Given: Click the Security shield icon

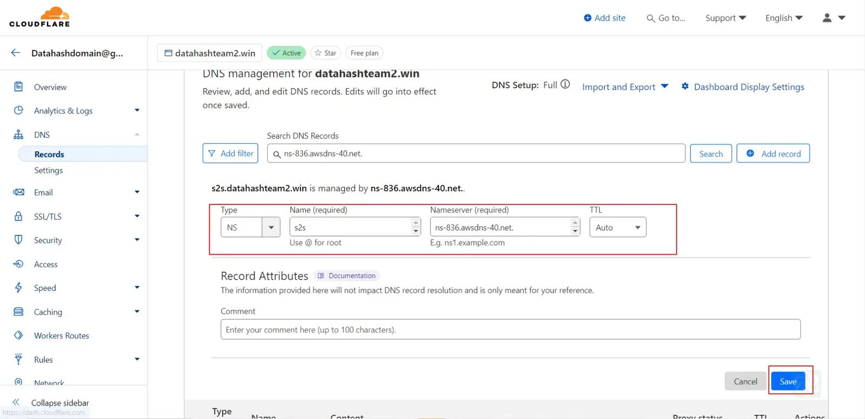Looking at the screenshot, I should tap(18, 240).
